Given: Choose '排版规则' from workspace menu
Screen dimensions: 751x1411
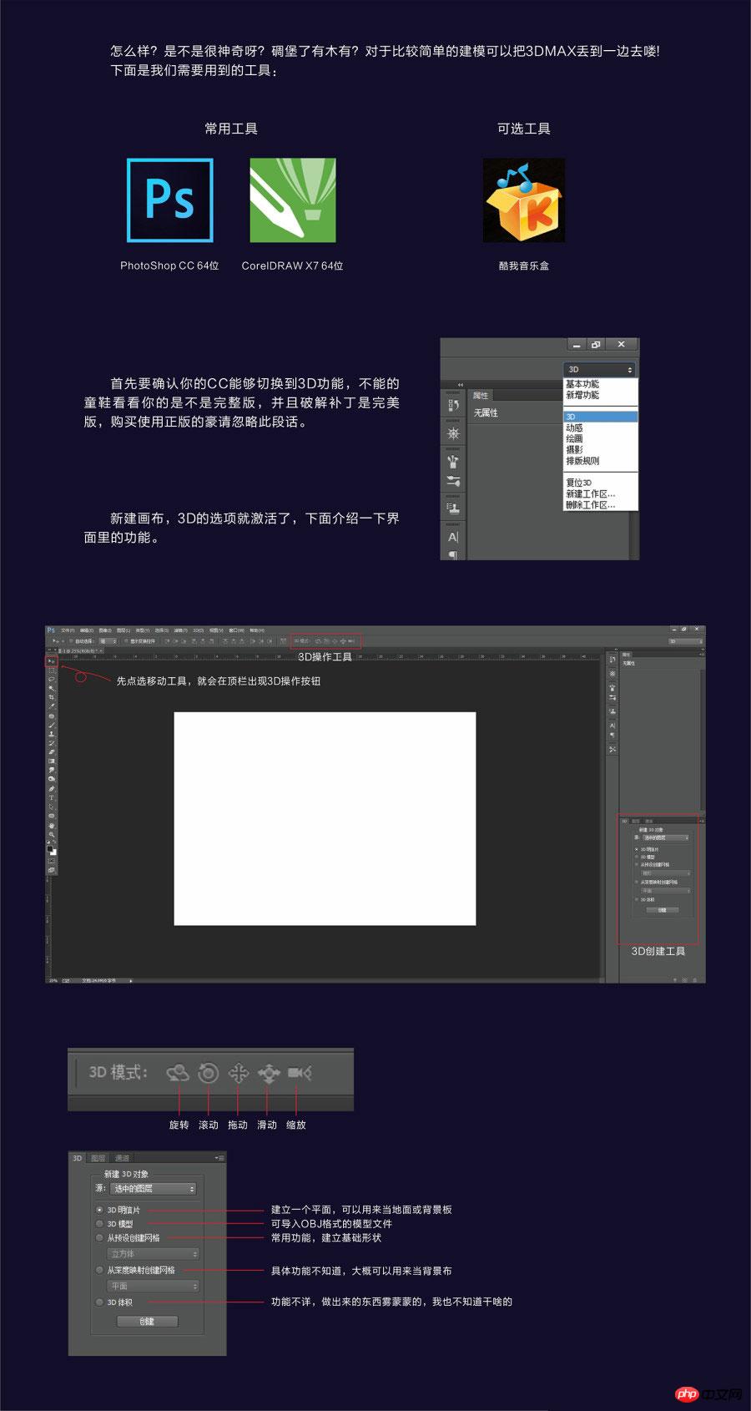Looking at the screenshot, I should (x=582, y=460).
